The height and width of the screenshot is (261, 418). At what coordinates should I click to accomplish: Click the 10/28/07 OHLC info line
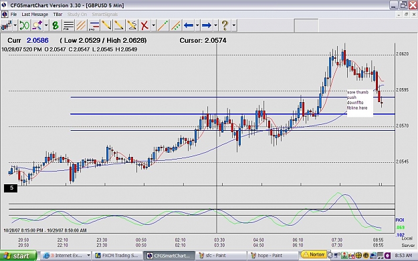(x=70, y=49)
